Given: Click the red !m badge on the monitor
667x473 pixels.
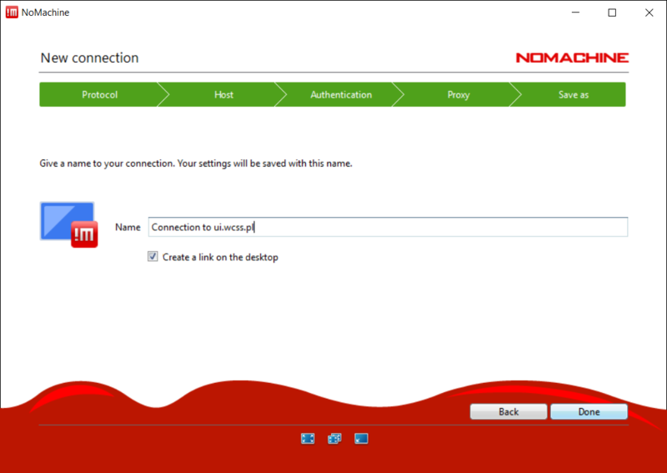Looking at the screenshot, I should click(84, 235).
